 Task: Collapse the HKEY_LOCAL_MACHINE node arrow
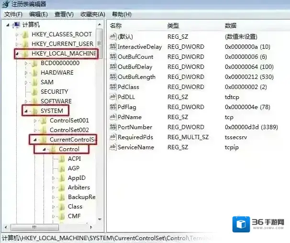(17, 54)
